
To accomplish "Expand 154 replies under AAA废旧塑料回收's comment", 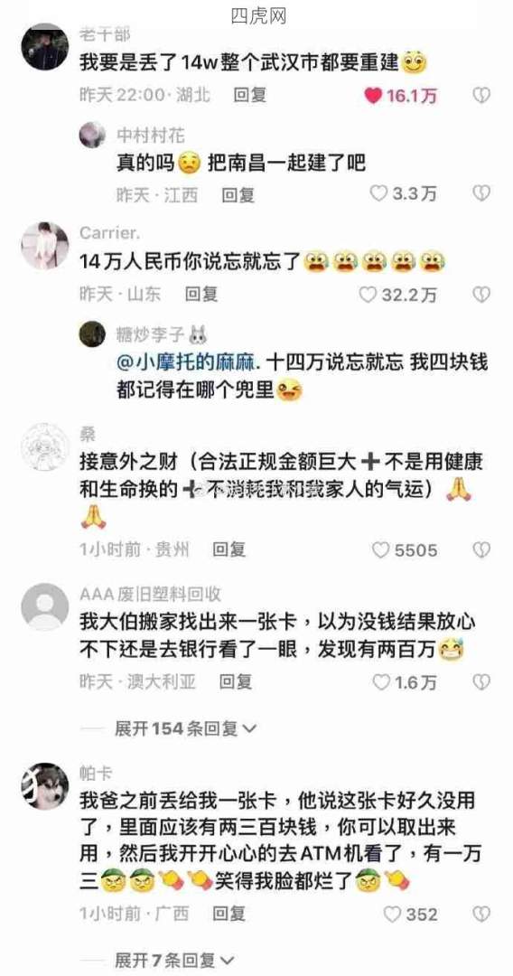I will click(185, 727).
